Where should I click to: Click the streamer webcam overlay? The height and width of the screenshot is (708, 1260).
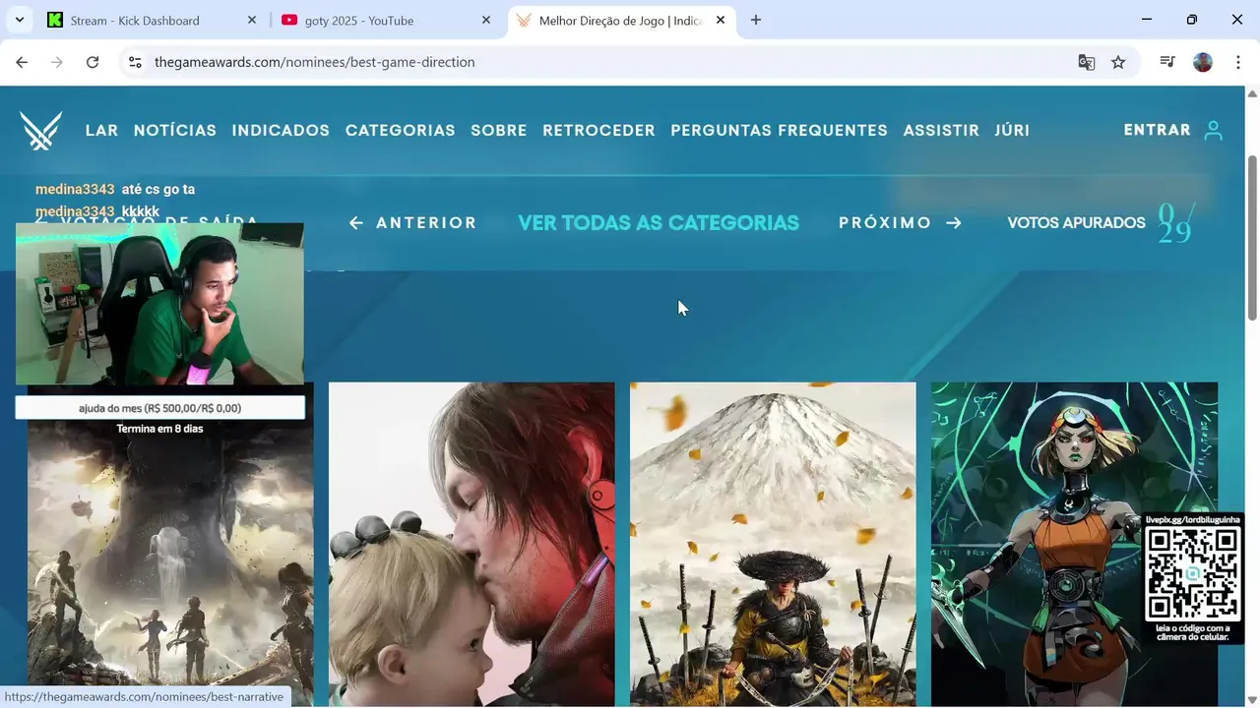159,304
